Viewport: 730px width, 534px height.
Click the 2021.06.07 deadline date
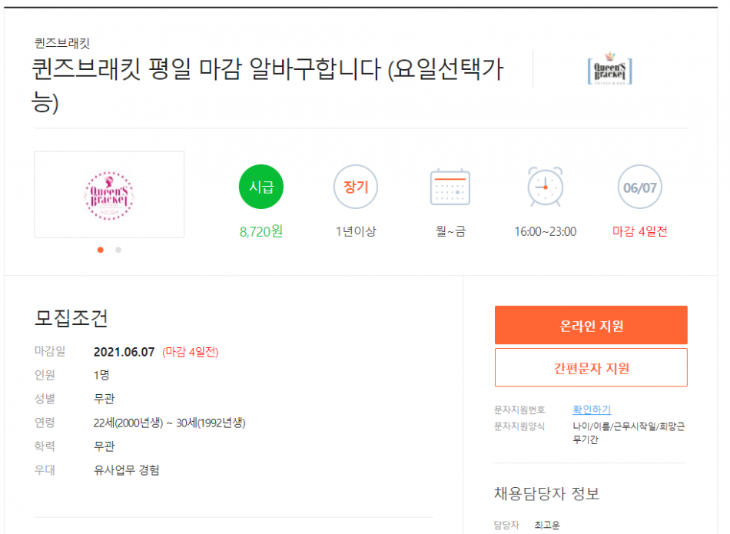click(x=124, y=352)
